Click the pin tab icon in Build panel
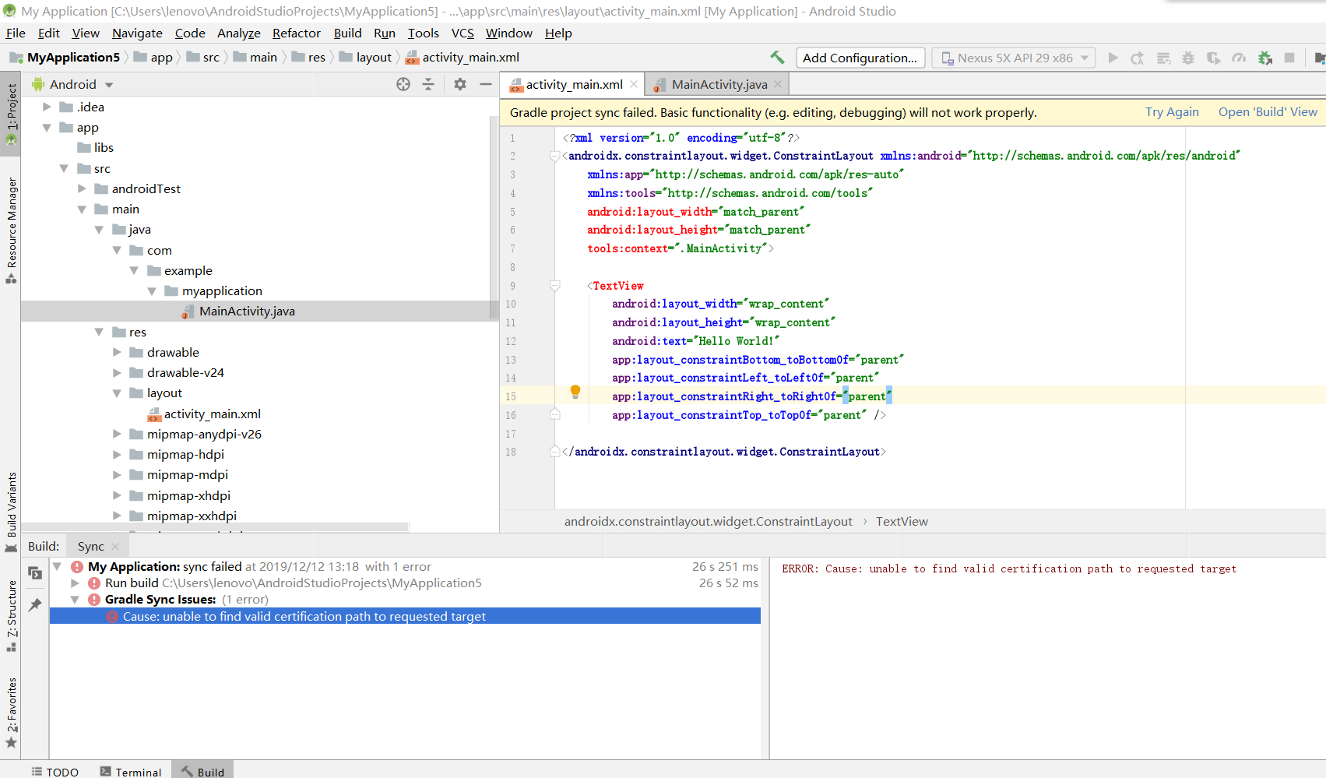The width and height of the screenshot is (1326, 778). coord(35,605)
